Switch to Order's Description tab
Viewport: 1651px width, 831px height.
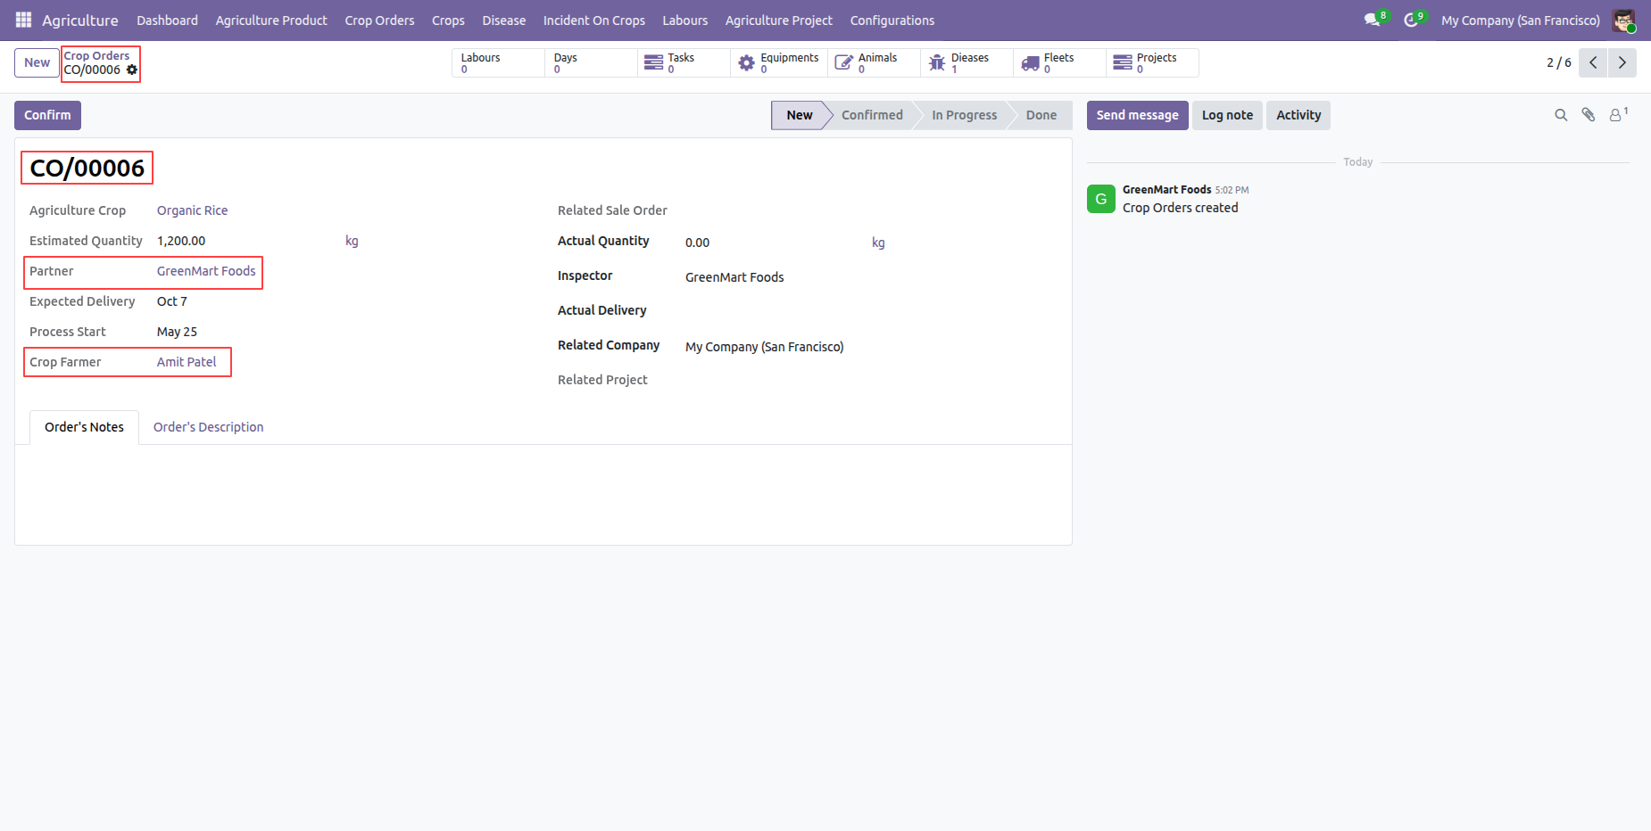click(x=208, y=427)
